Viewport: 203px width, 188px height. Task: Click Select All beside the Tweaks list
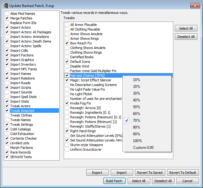[186, 28]
